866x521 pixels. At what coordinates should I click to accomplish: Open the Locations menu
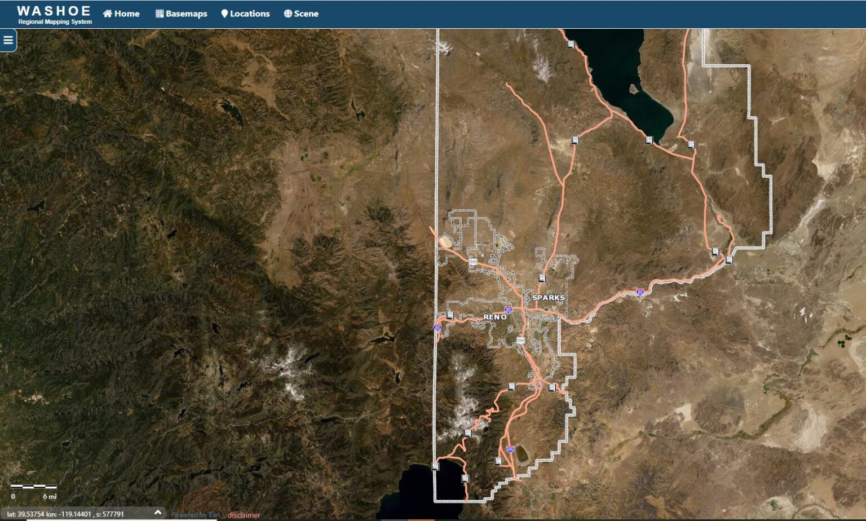coord(245,14)
